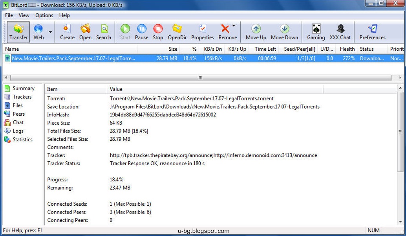The image size is (406, 236).
Task: Open the Web browser toolbar button
Action: [38, 32]
